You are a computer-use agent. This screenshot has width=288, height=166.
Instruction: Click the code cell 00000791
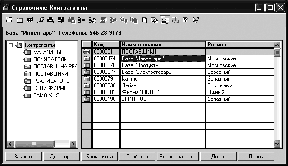point(106,79)
